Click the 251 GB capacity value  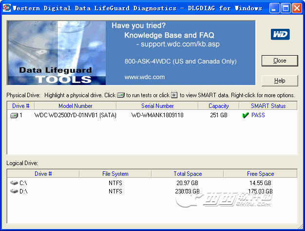(219, 115)
